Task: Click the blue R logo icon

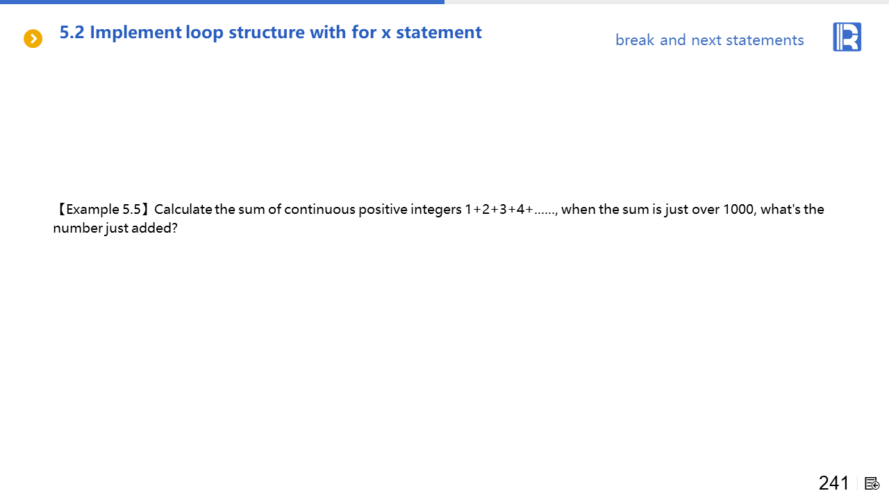Action: coord(847,37)
